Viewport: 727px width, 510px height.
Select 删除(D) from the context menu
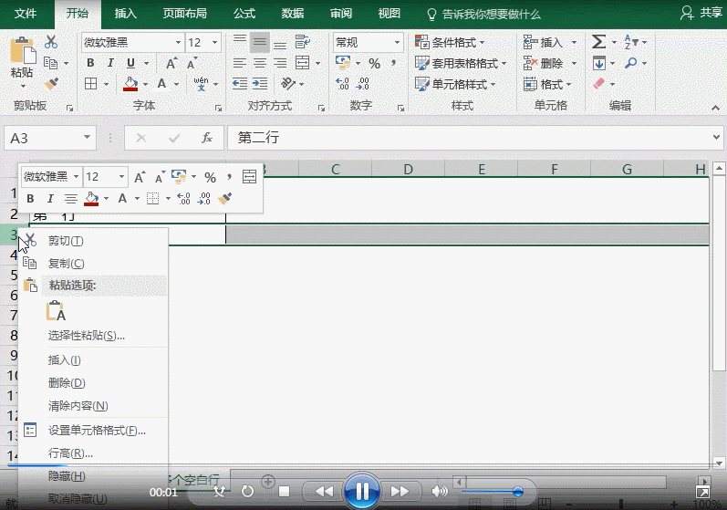pyautogui.click(x=67, y=383)
